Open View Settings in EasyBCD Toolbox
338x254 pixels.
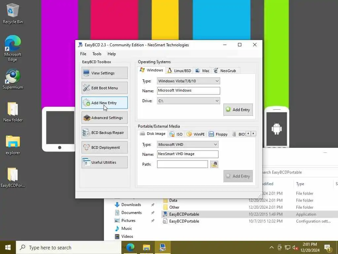(105, 73)
